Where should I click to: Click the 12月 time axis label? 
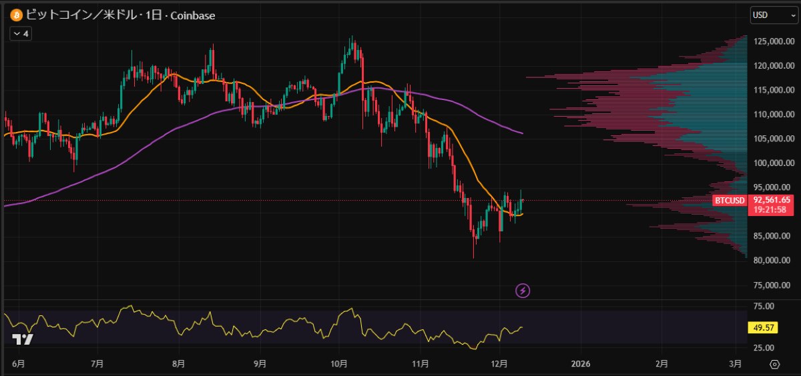click(499, 364)
